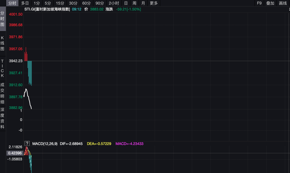290x173 pixels.
Task: Select the monthly 月 chart
Action: click(x=143, y=3)
